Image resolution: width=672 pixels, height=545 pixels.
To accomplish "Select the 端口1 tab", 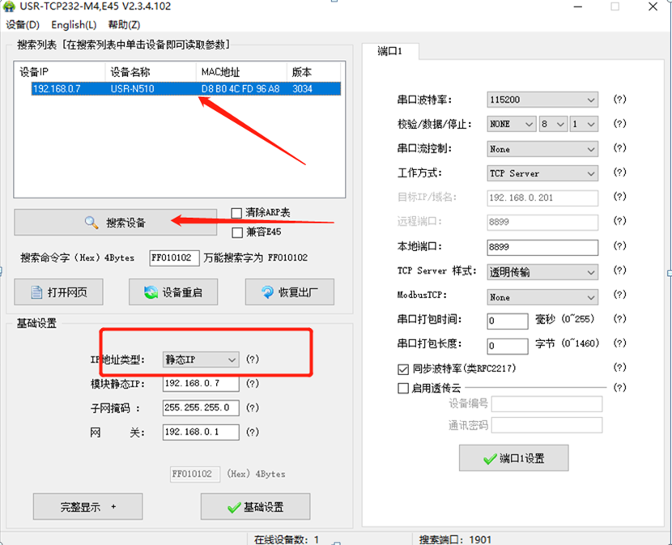I will 390,52.
